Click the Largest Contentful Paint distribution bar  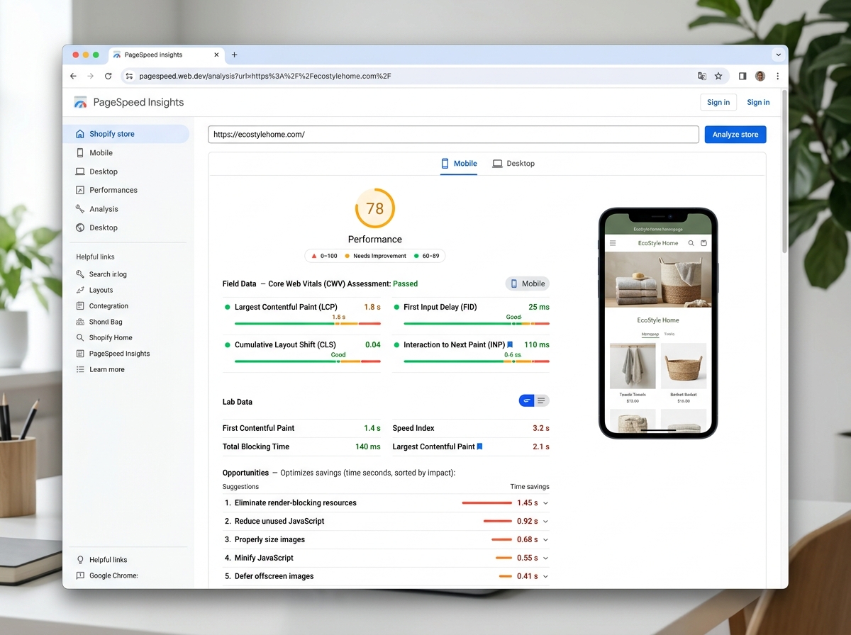308,323
